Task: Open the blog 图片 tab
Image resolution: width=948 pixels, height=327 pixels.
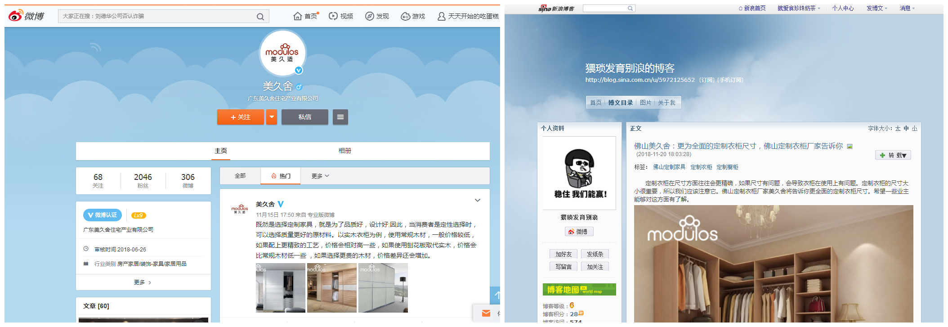Action: [646, 103]
